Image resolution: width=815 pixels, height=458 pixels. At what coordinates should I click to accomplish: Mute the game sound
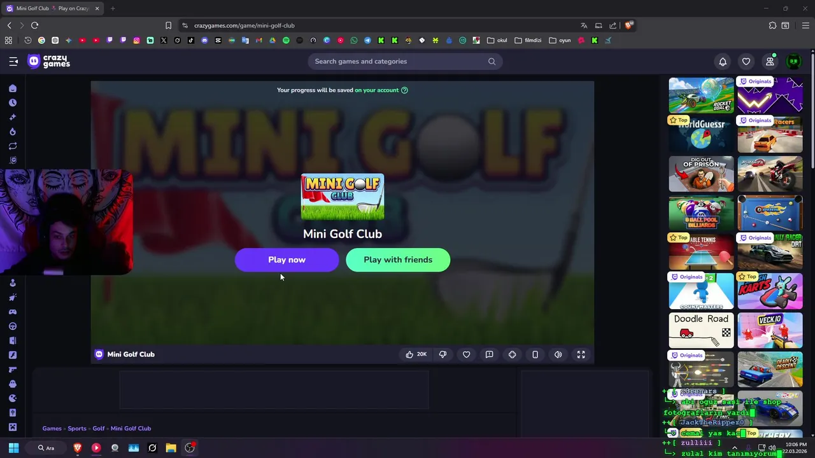coord(558,354)
